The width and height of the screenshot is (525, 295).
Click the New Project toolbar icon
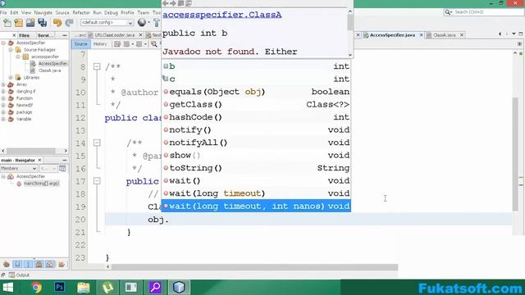[19, 23]
